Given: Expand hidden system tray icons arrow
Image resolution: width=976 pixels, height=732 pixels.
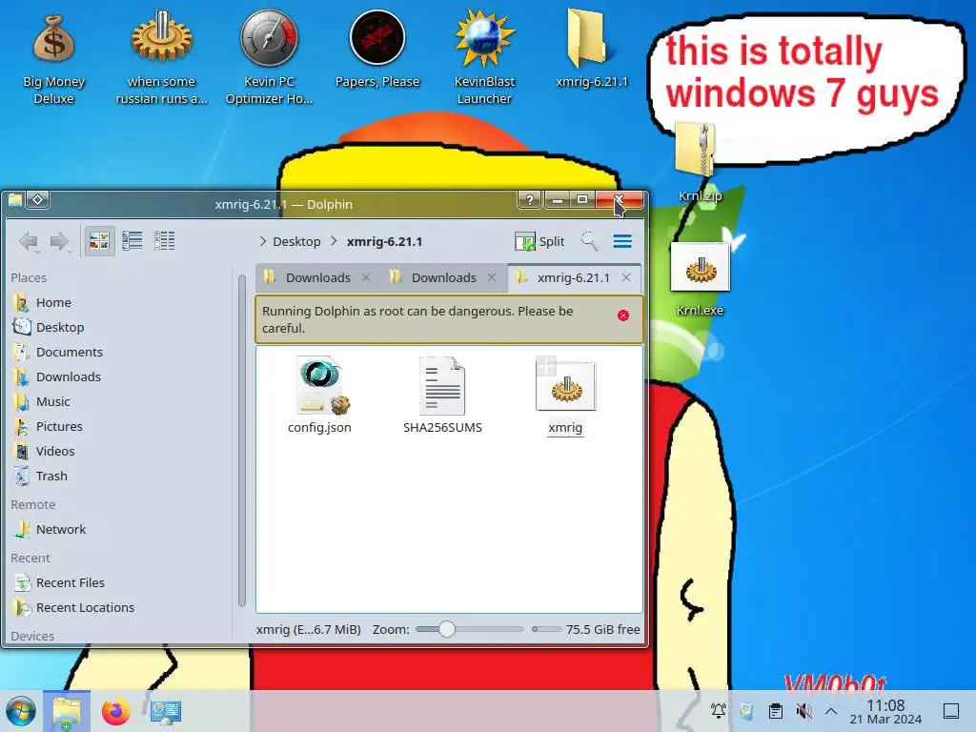Looking at the screenshot, I should pos(831,711).
